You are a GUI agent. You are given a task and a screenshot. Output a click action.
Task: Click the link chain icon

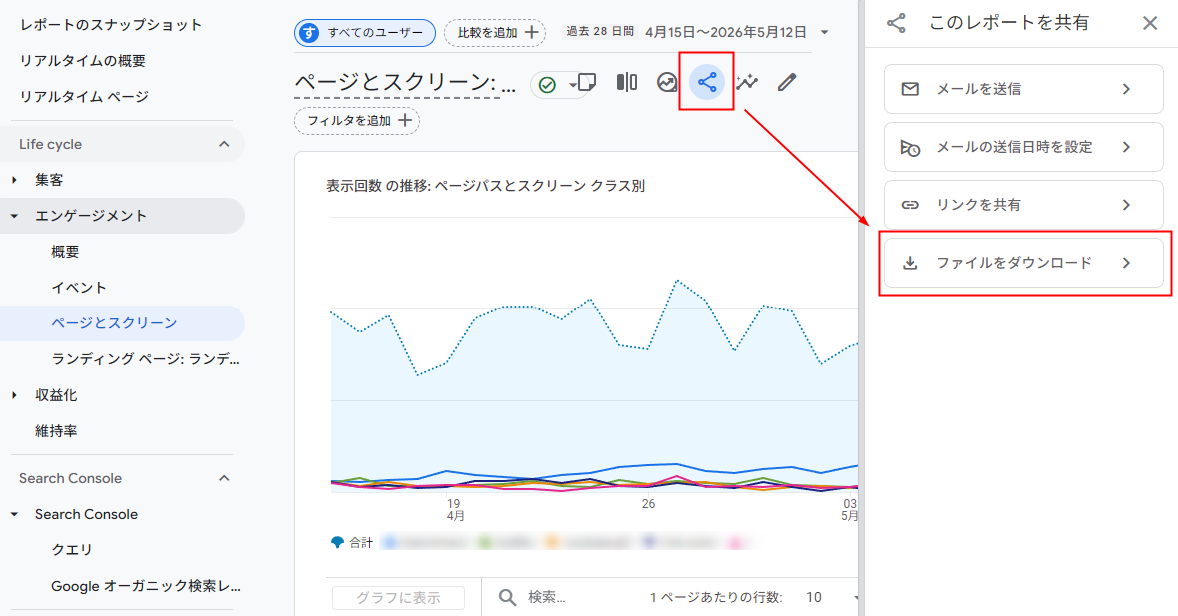coord(910,205)
